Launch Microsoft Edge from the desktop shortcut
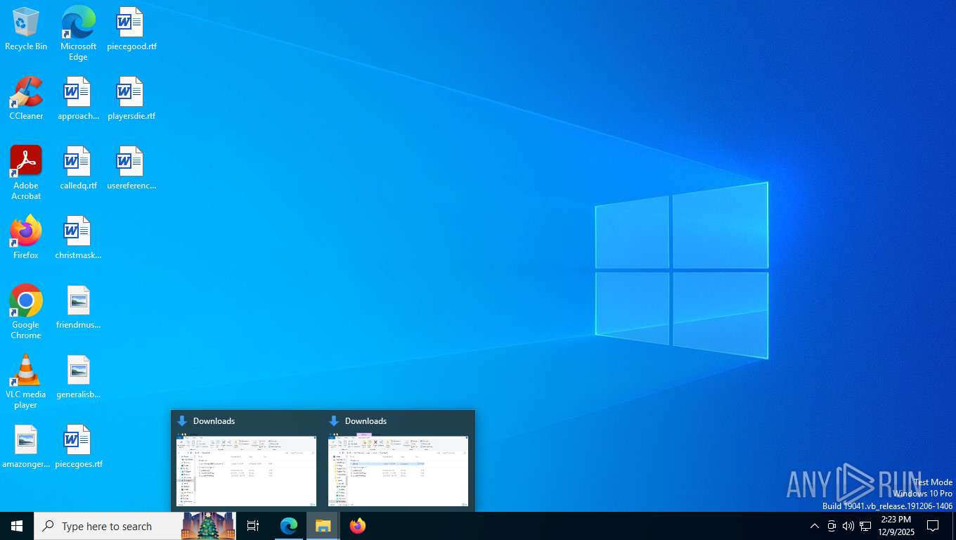The width and height of the screenshot is (956, 540). (78, 34)
